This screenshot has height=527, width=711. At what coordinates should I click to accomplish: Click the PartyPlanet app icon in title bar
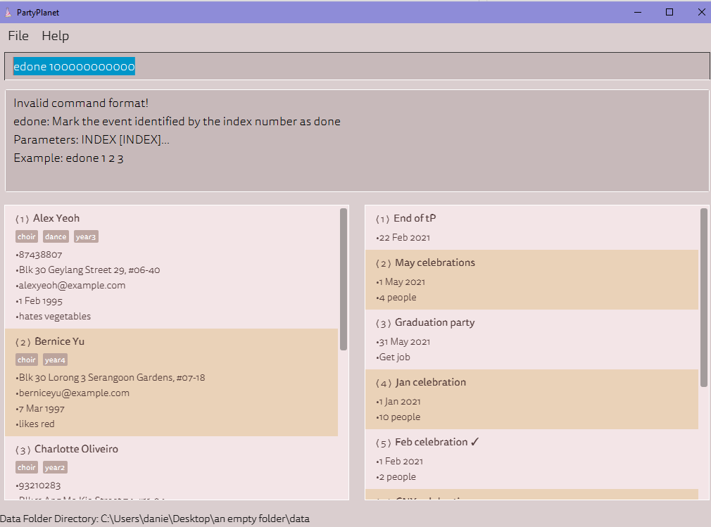(8, 12)
